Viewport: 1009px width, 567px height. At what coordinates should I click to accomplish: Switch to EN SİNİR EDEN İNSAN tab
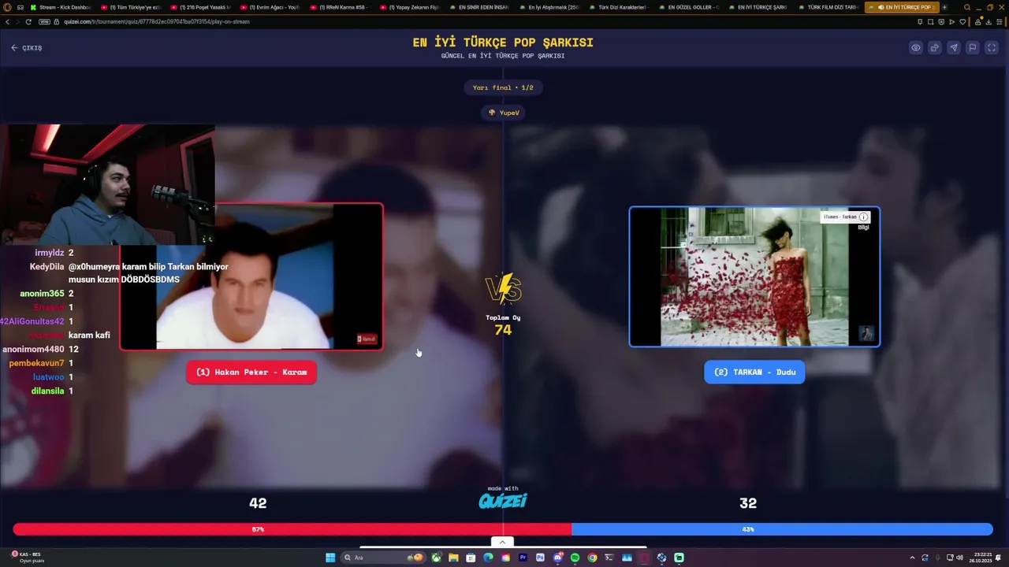[x=478, y=7]
